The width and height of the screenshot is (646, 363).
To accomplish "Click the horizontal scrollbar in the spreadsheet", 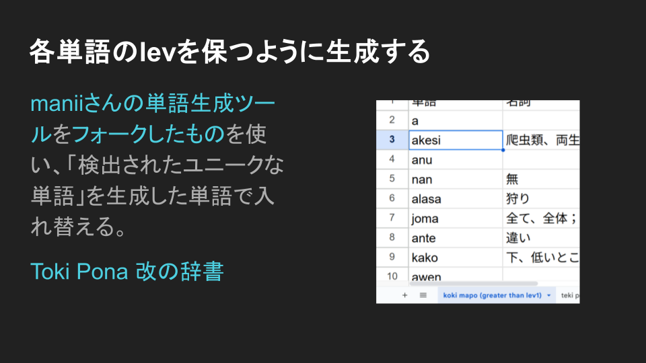I will click(471, 284).
